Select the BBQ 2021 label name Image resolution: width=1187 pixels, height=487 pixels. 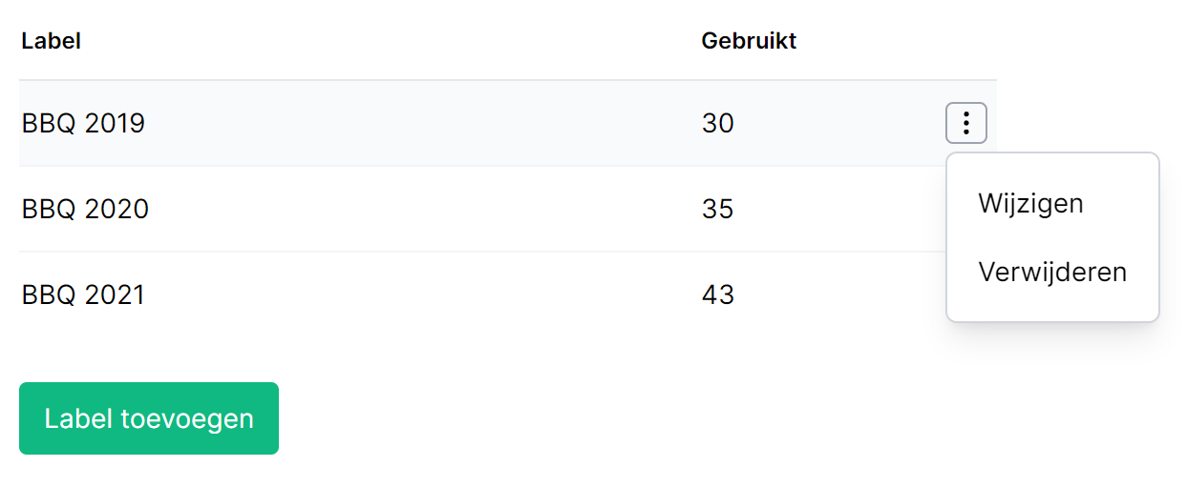coord(83,294)
